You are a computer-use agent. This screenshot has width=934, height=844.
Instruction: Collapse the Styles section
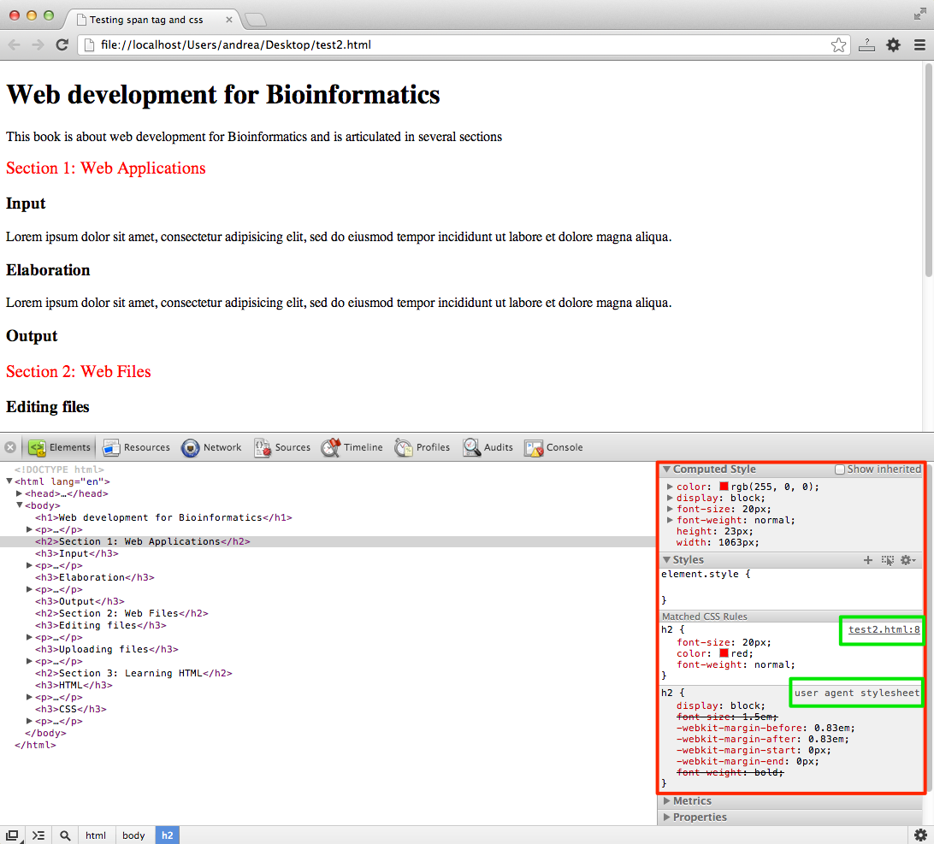[666, 560]
